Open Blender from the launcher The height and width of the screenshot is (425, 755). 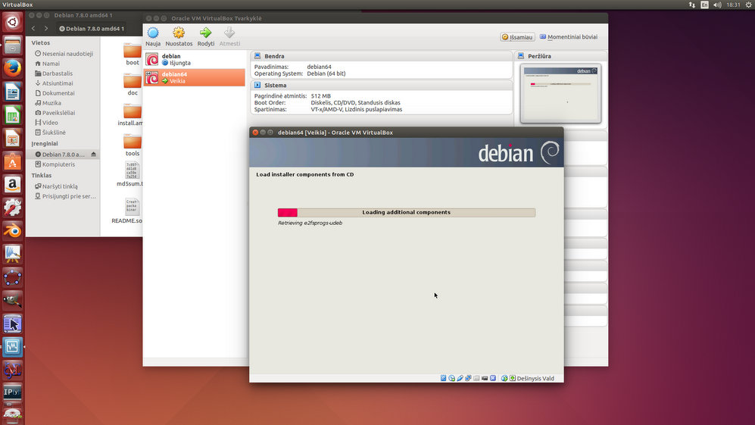12,230
